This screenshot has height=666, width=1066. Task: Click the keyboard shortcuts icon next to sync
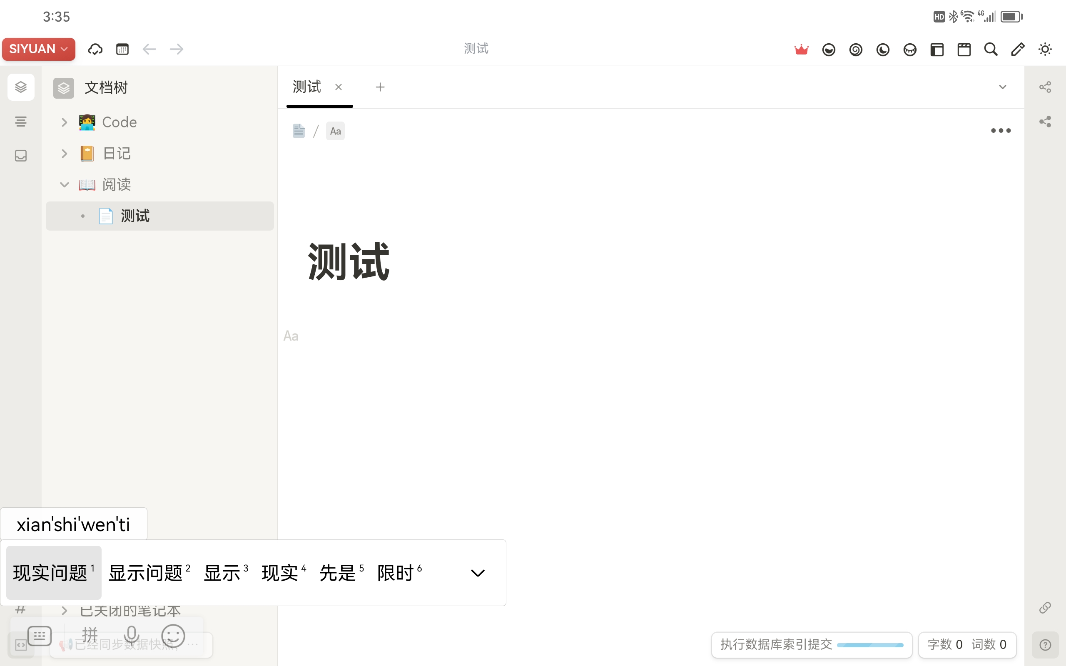[122, 49]
